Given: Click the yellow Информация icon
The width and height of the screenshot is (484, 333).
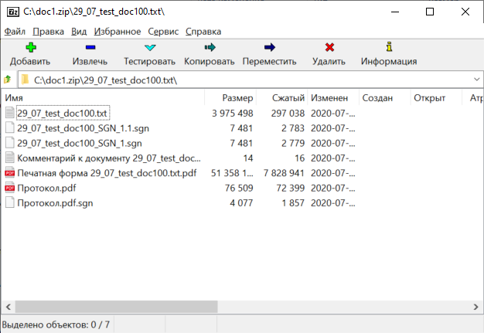Looking at the screenshot, I should point(389,47).
